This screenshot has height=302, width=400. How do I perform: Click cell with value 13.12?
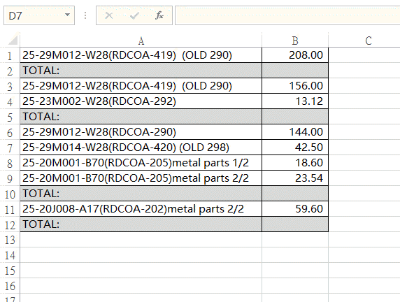pos(295,101)
